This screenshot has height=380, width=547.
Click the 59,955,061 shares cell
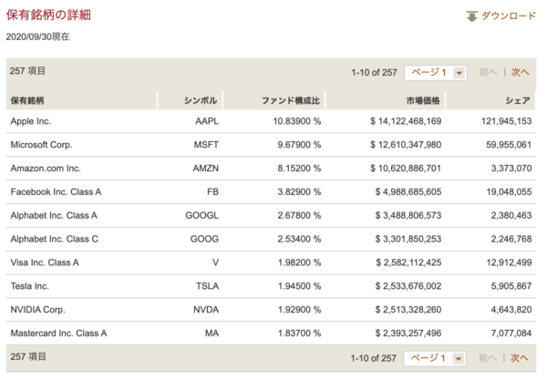[x=509, y=145]
